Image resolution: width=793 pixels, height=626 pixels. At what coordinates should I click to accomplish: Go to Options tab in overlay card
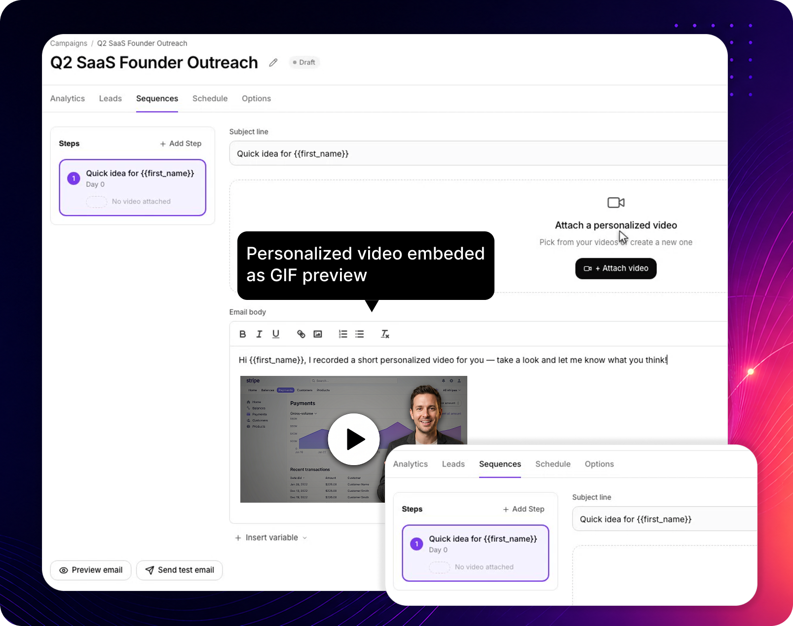(x=599, y=464)
